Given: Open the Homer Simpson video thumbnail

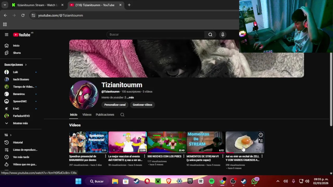Looking at the screenshot, I should [x=127, y=142].
